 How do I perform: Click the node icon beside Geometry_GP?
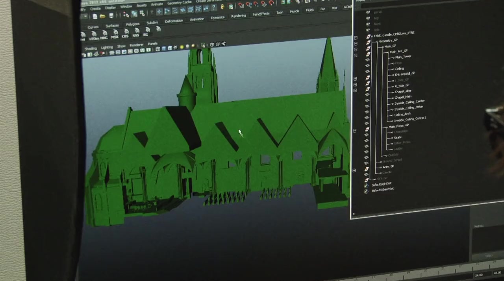pos(368,43)
